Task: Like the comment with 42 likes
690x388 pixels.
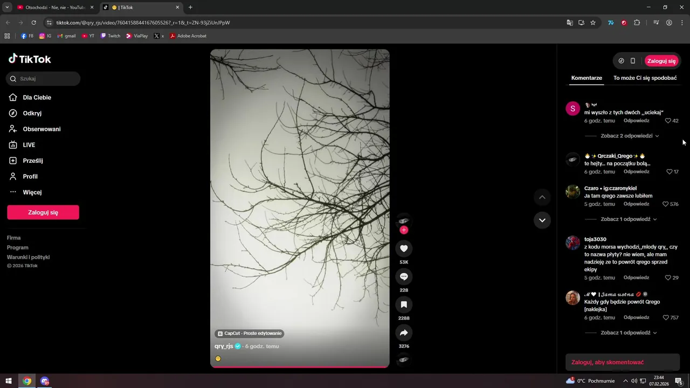Action: pyautogui.click(x=668, y=121)
